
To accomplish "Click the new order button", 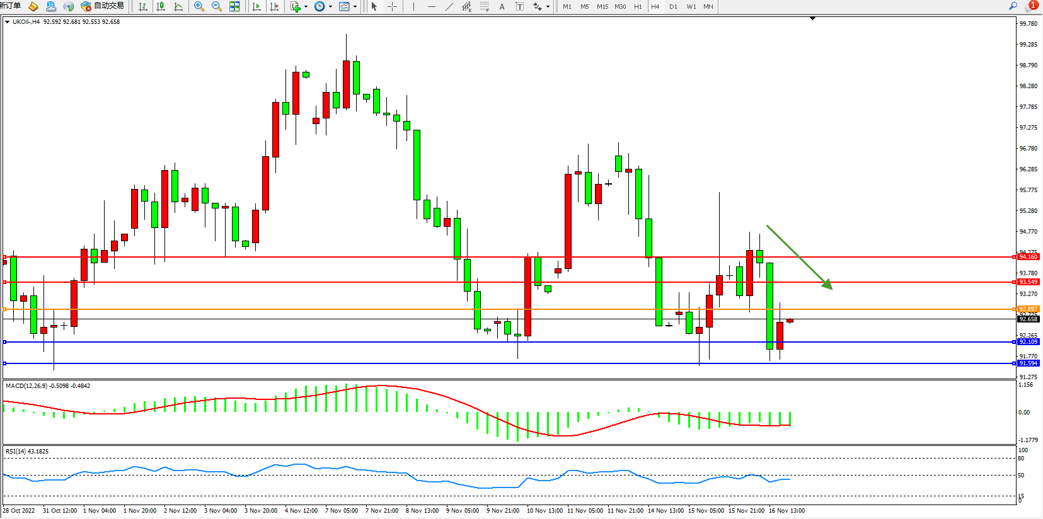I will (11, 6).
